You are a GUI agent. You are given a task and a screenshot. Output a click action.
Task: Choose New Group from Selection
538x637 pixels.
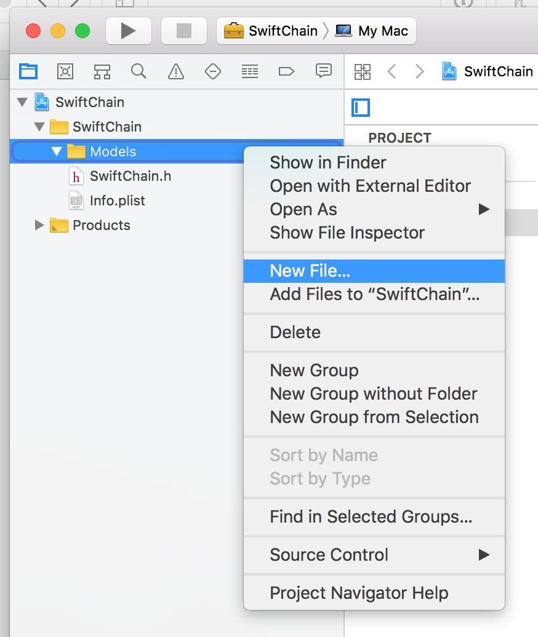coord(374,417)
